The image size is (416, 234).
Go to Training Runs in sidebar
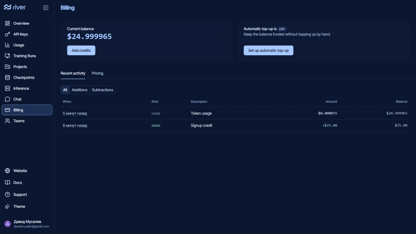27,56
